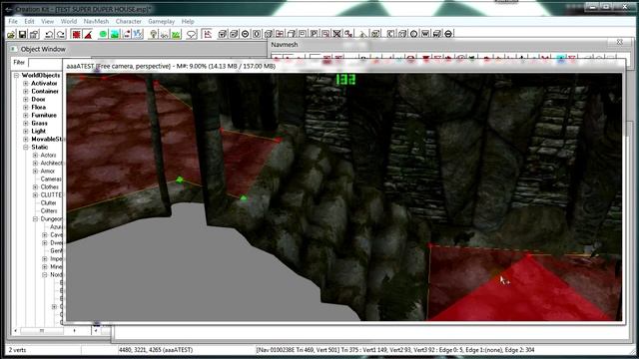
Task: Toggle the light bulb brightness icon
Action: pyautogui.click(x=153, y=34)
